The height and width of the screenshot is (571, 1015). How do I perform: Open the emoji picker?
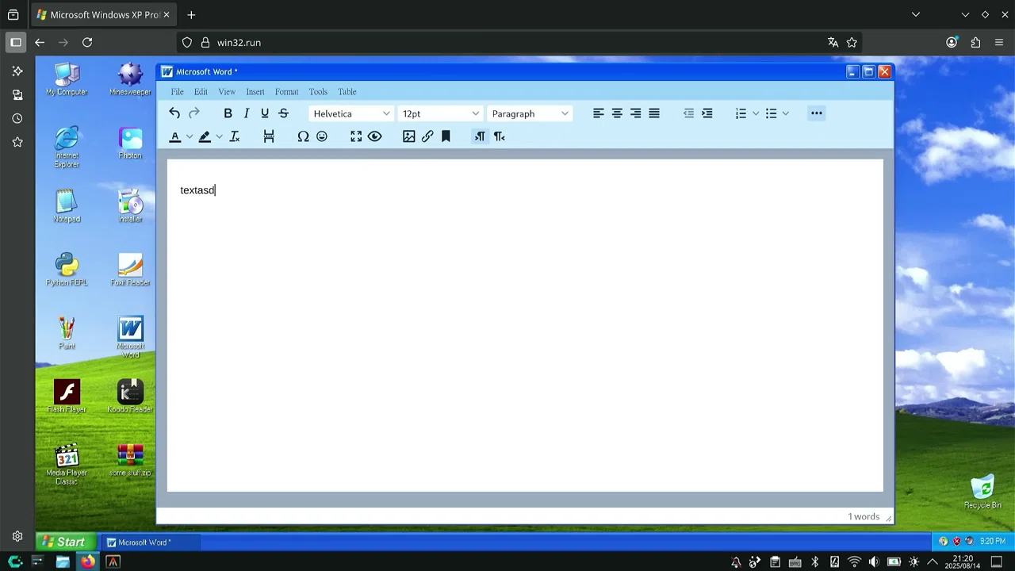322,136
